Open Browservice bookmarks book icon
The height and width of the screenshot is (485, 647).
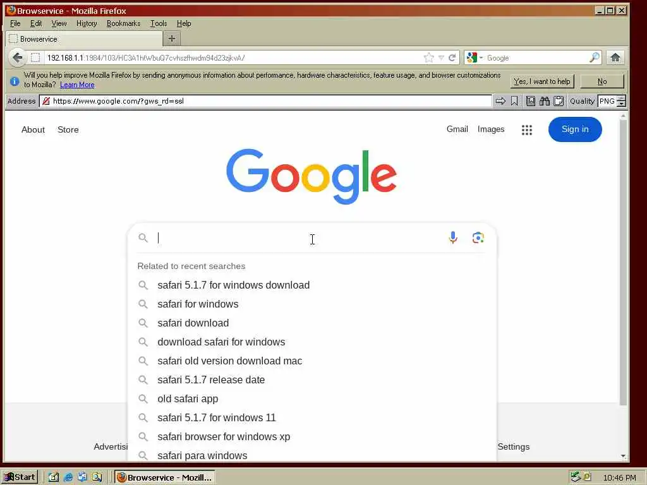click(531, 101)
